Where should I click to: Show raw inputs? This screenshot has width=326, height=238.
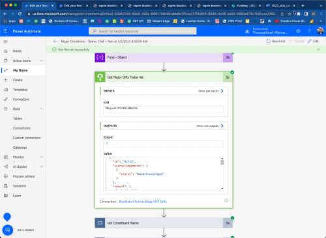point(211,91)
